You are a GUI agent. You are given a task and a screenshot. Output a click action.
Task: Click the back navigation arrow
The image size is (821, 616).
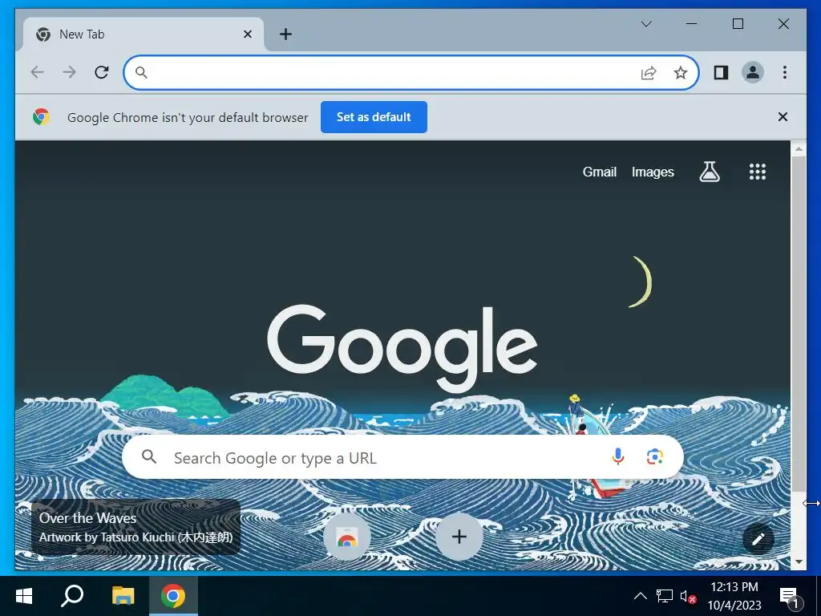[37, 72]
